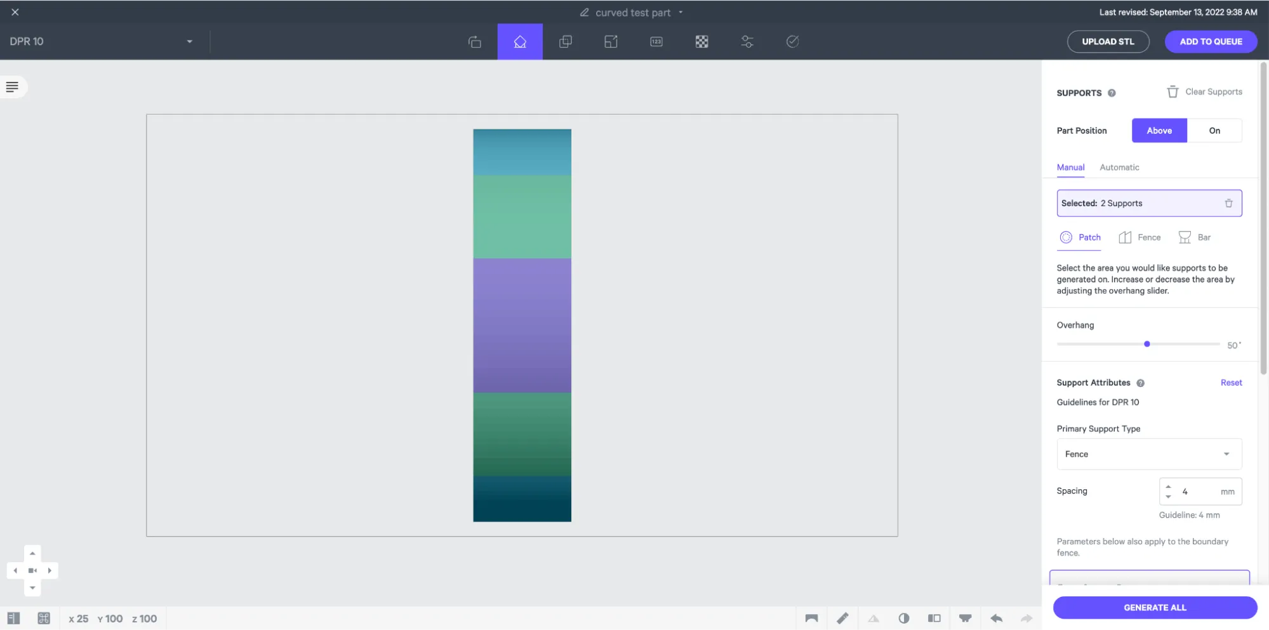Select the active supports tool in top toolbar
Screen dimensions: 1269x630
[x=520, y=42]
